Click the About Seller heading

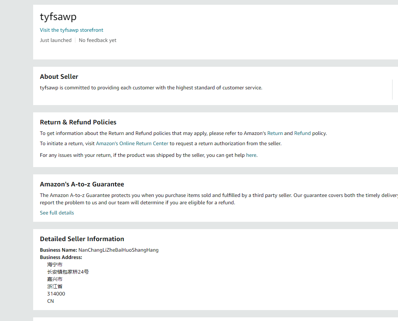59,77
